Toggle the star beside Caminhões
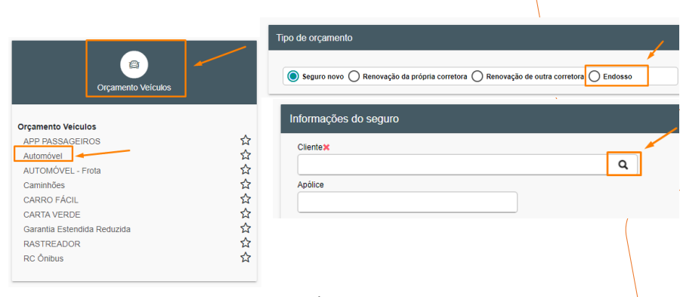Image resolution: width=680 pixels, height=297 pixels. pyautogui.click(x=246, y=184)
